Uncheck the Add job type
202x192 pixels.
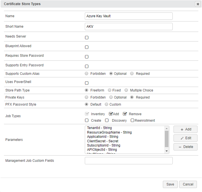tap(111, 114)
